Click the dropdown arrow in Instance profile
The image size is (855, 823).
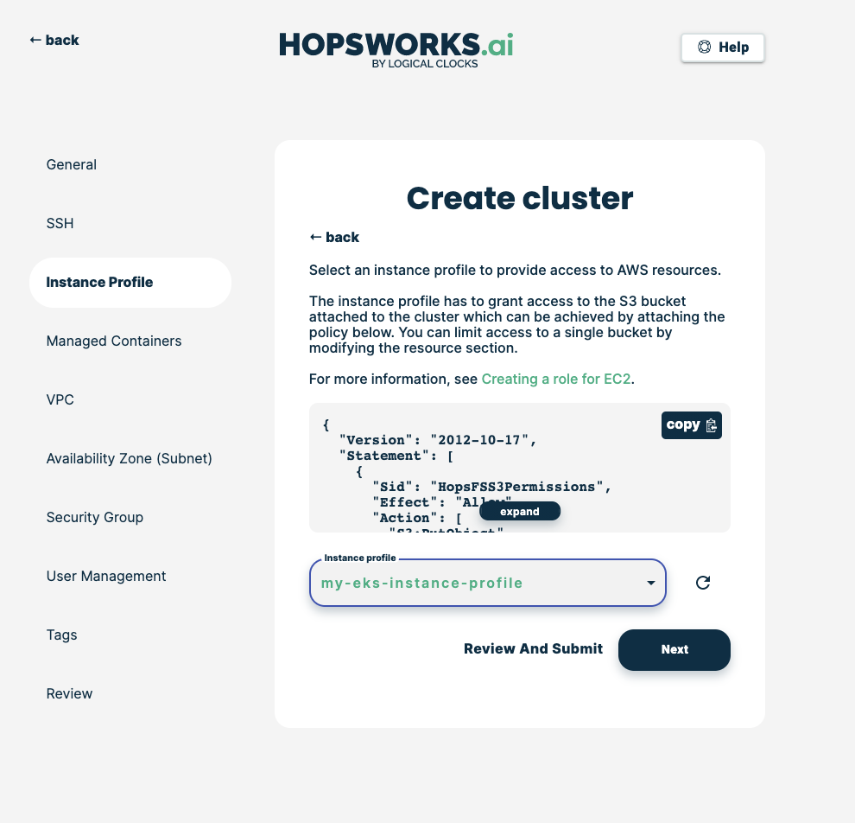coord(651,583)
